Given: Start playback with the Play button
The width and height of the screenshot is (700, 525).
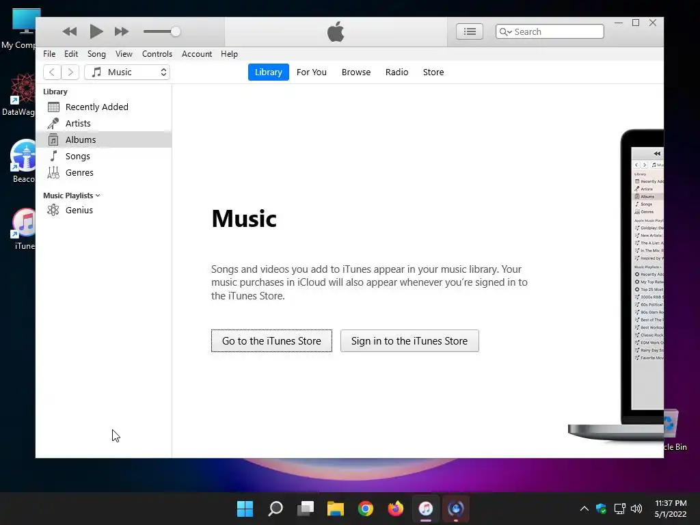Looking at the screenshot, I should [96, 31].
